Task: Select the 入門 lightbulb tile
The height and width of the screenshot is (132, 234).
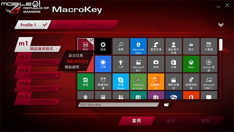Action: tap(121, 64)
